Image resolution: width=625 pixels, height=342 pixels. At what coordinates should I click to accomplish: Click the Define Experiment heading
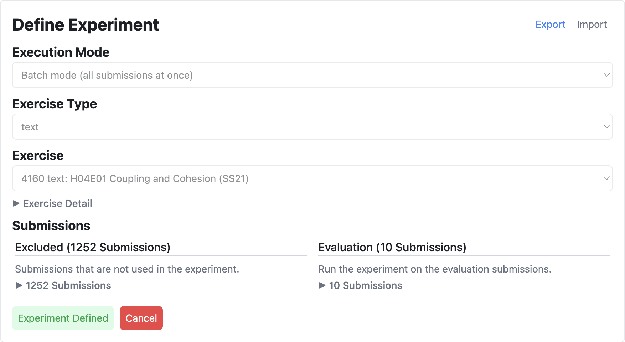86,25
